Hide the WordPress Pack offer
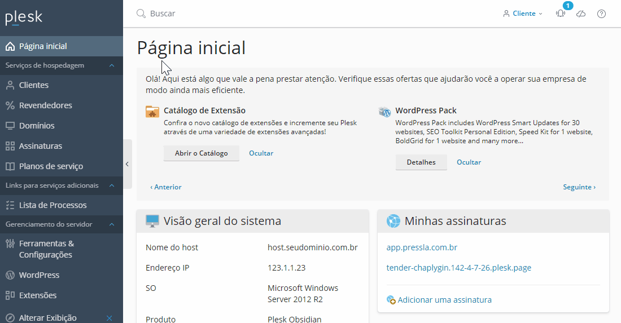The width and height of the screenshot is (621, 323). pyautogui.click(x=469, y=162)
